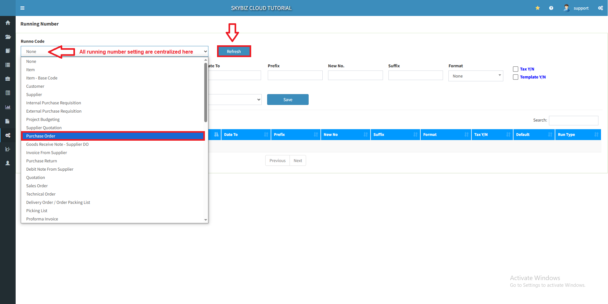The image size is (608, 304).
Task: Click the briefcase icon in sidebar
Action: (x=8, y=79)
